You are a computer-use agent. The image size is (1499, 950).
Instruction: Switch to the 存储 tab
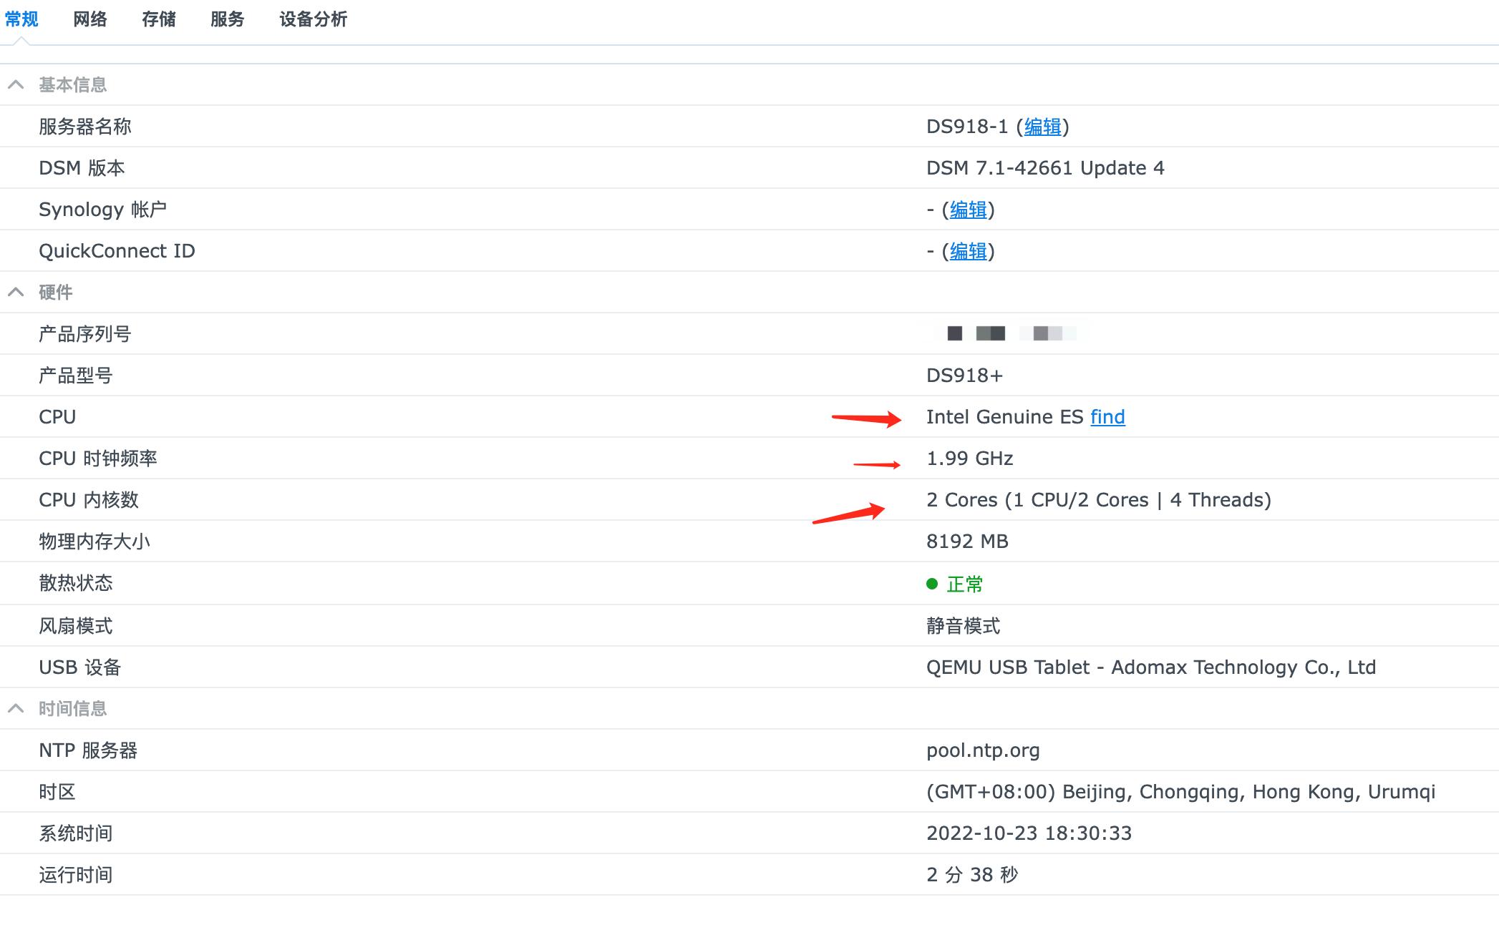[158, 19]
